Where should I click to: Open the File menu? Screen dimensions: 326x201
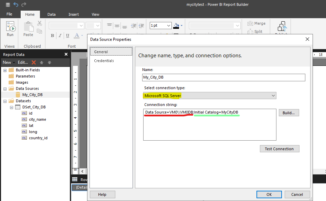(x=9, y=14)
